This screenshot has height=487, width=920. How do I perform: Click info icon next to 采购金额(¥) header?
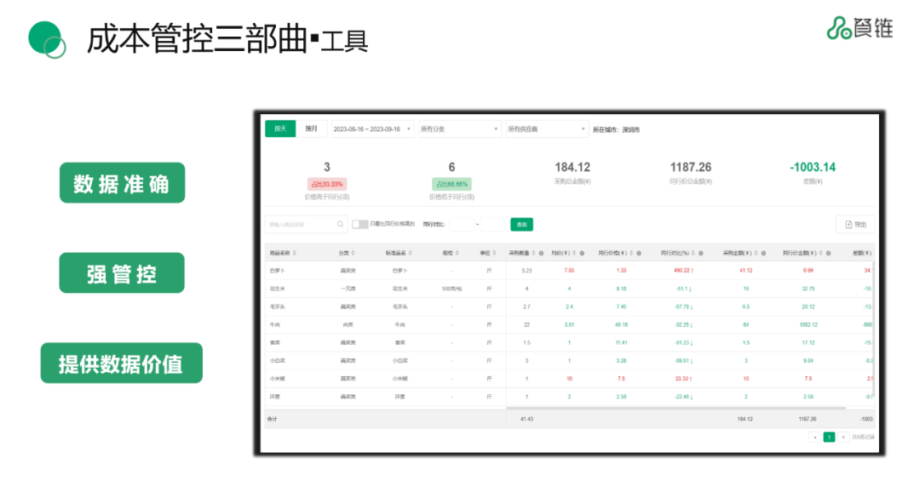pyautogui.click(x=763, y=253)
